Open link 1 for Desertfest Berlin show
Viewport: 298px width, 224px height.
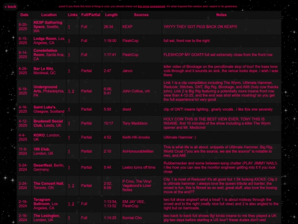[x=69, y=168]
